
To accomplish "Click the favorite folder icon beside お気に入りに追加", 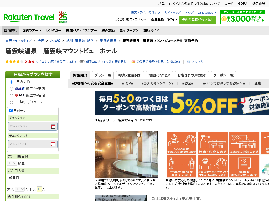I will (133, 62).
